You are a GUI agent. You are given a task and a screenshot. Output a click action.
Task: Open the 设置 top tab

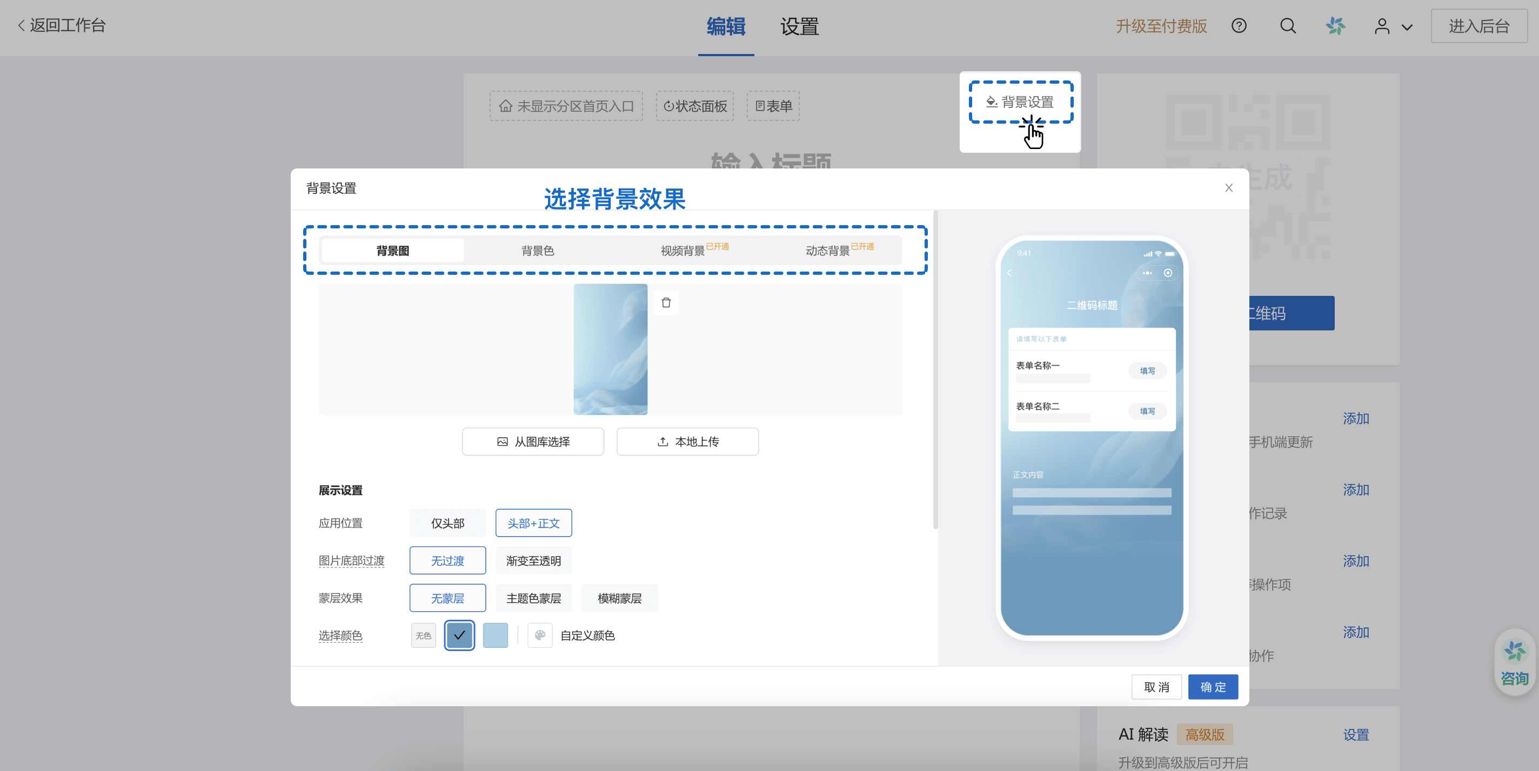799,27
